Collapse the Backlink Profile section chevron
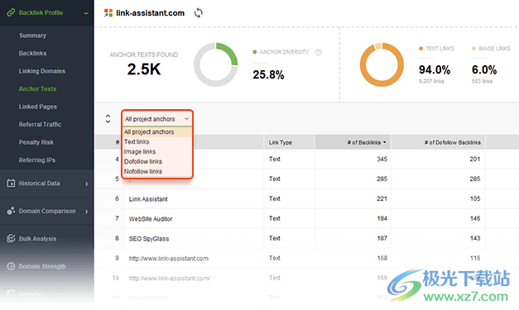This screenshot has height=310, width=519. coord(86,13)
